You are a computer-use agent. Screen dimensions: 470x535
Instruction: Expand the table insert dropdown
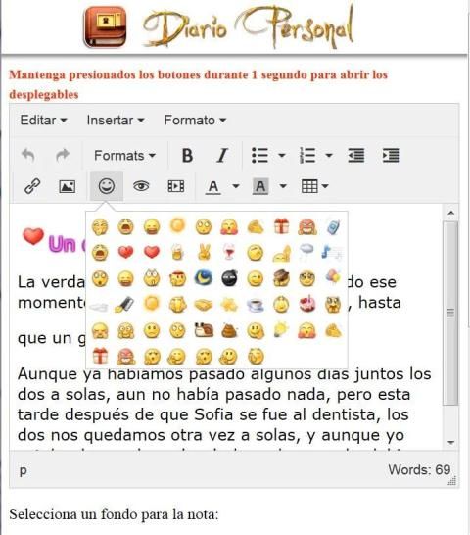[314, 186]
